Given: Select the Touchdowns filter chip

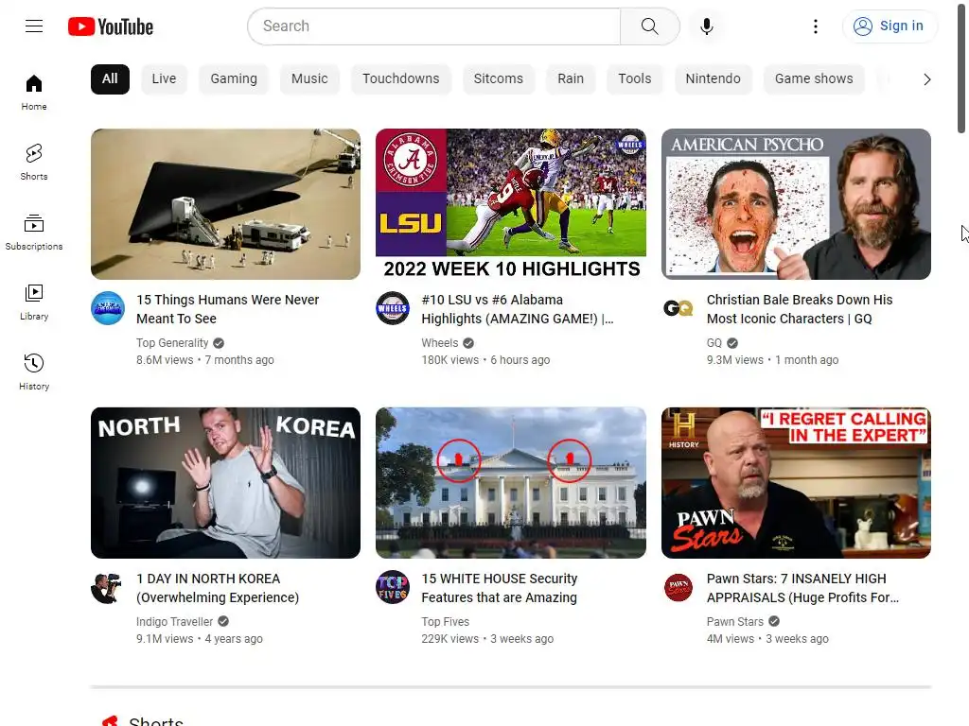Looking at the screenshot, I should click(401, 79).
